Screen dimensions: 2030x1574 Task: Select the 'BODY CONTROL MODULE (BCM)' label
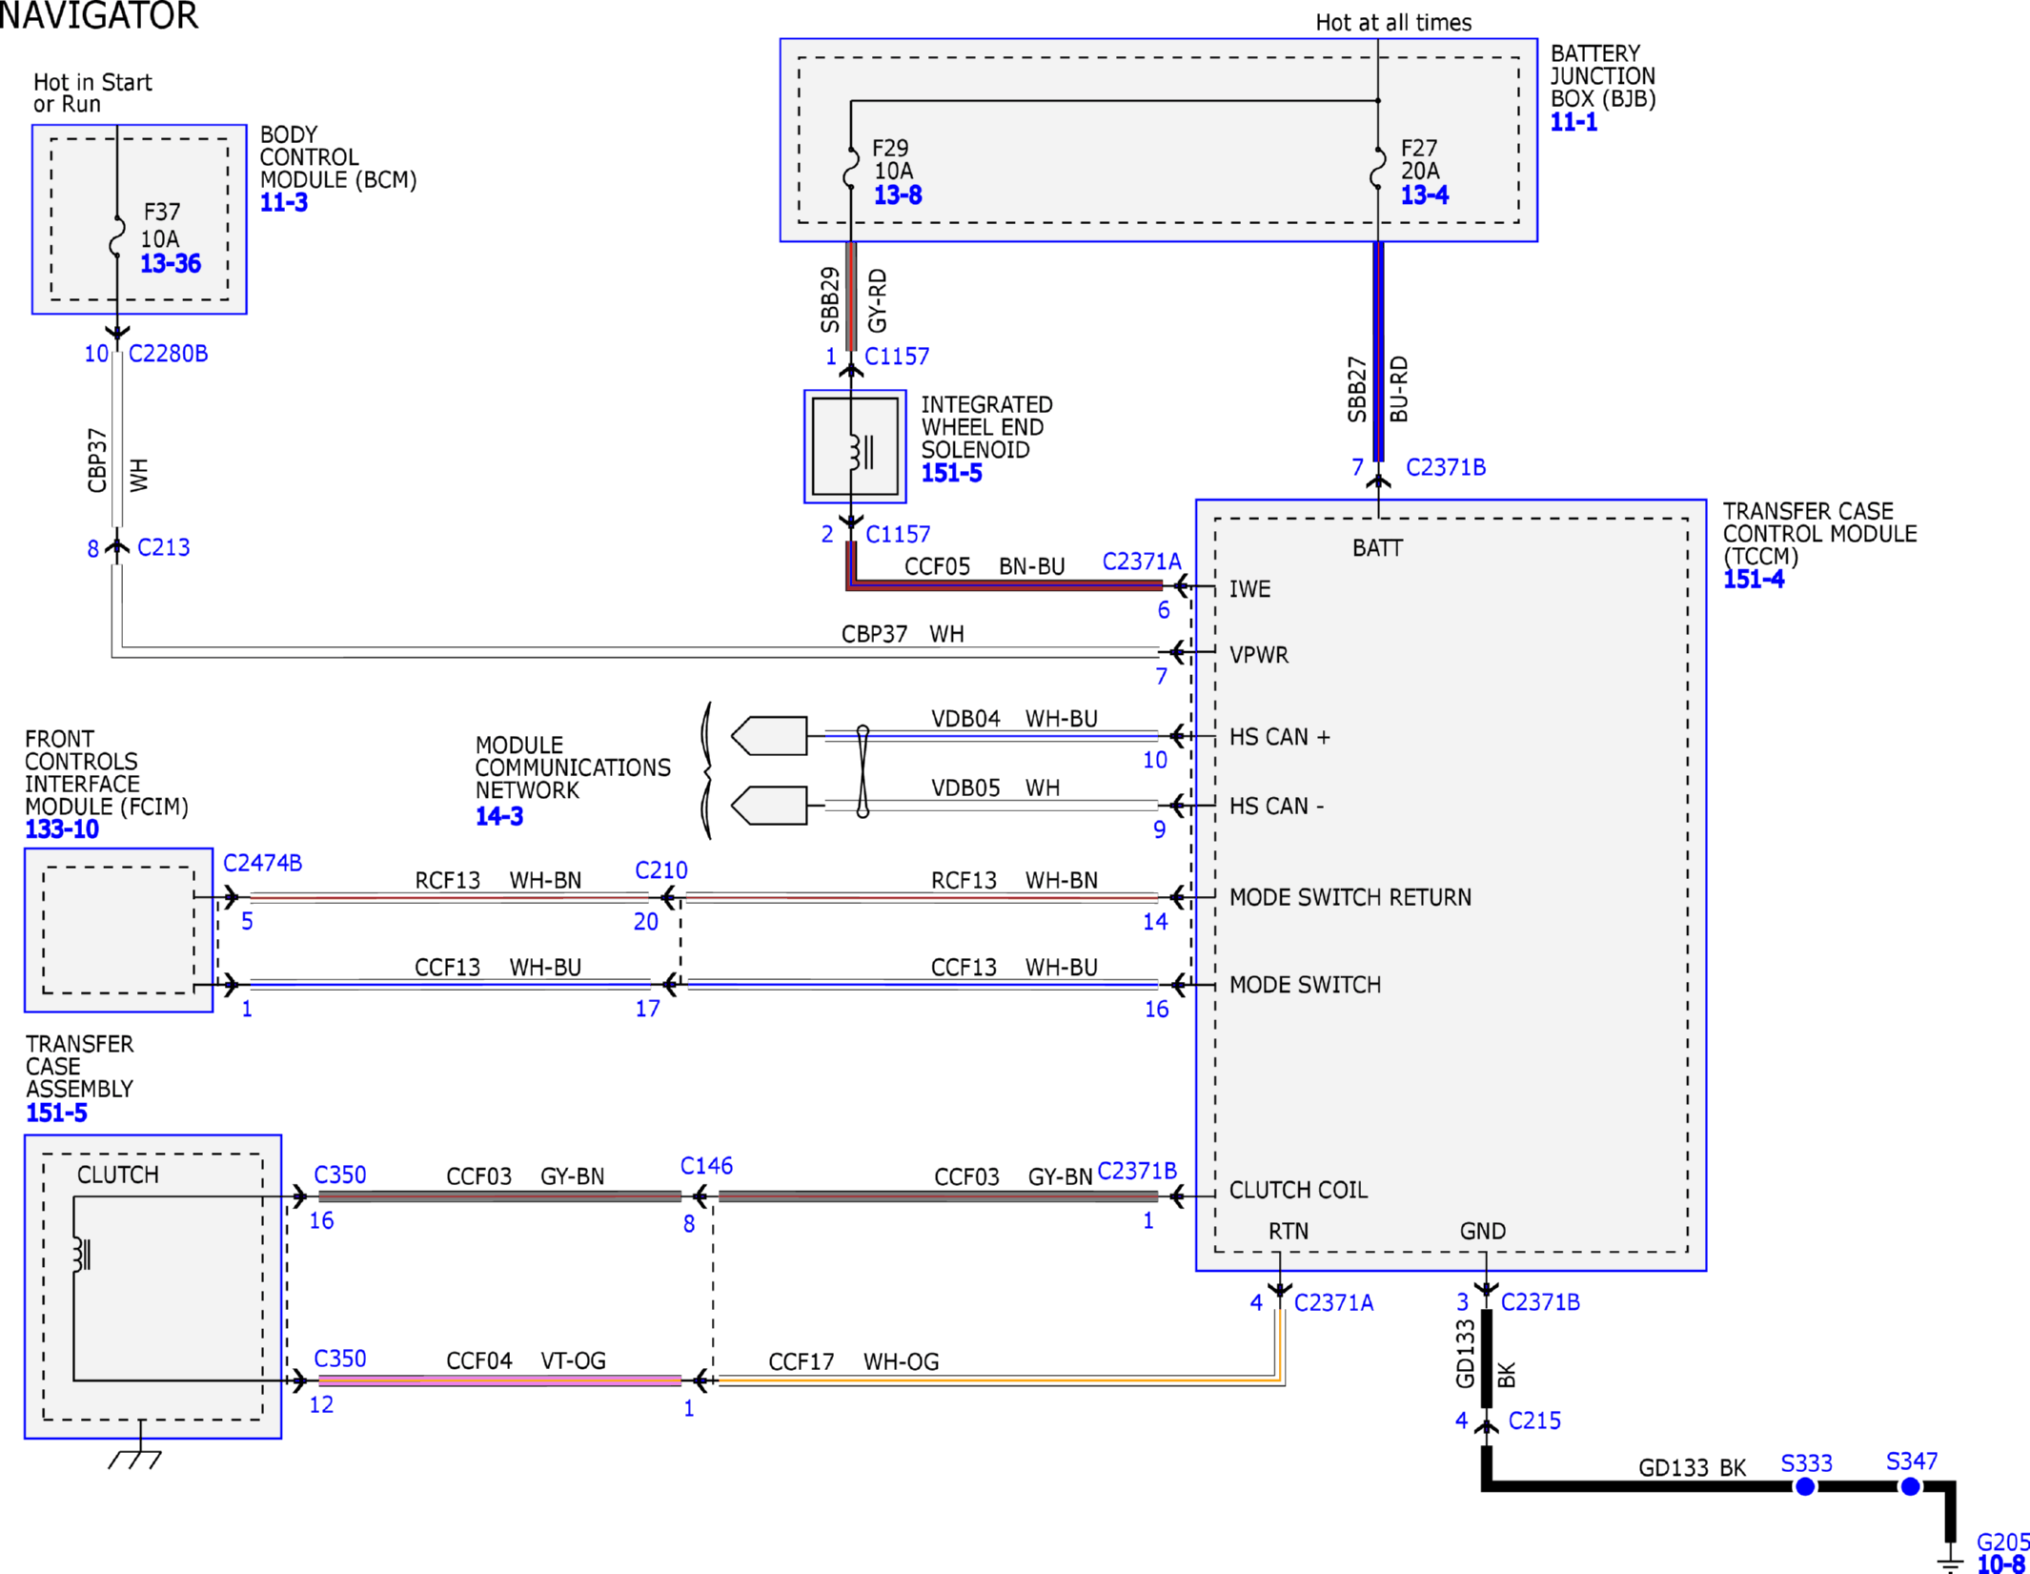click(x=338, y=157)
